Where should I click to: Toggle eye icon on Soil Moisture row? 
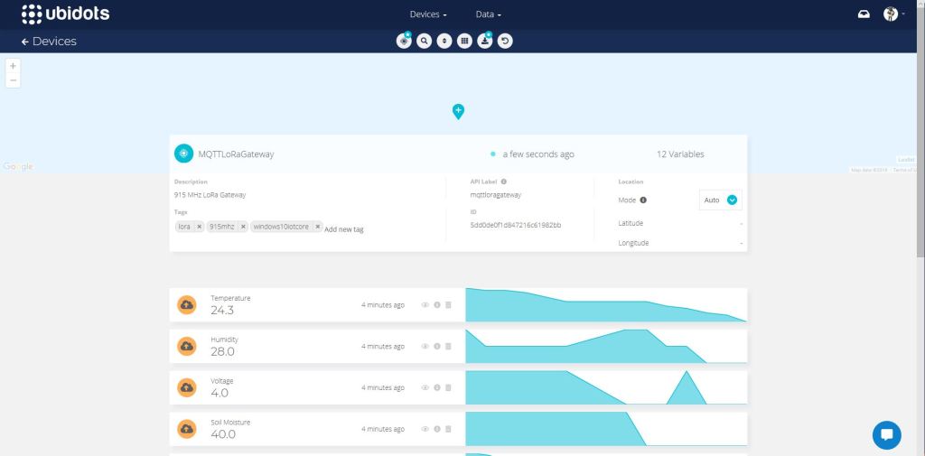coord(425,429)
